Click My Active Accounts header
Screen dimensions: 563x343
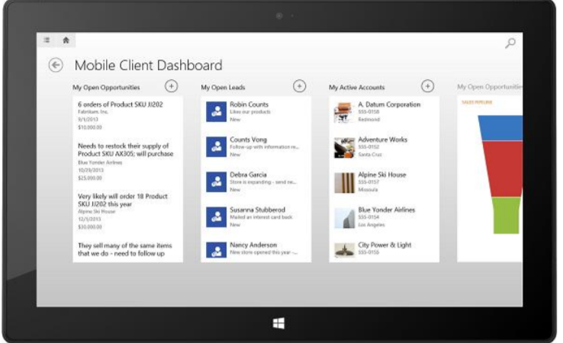356,87
